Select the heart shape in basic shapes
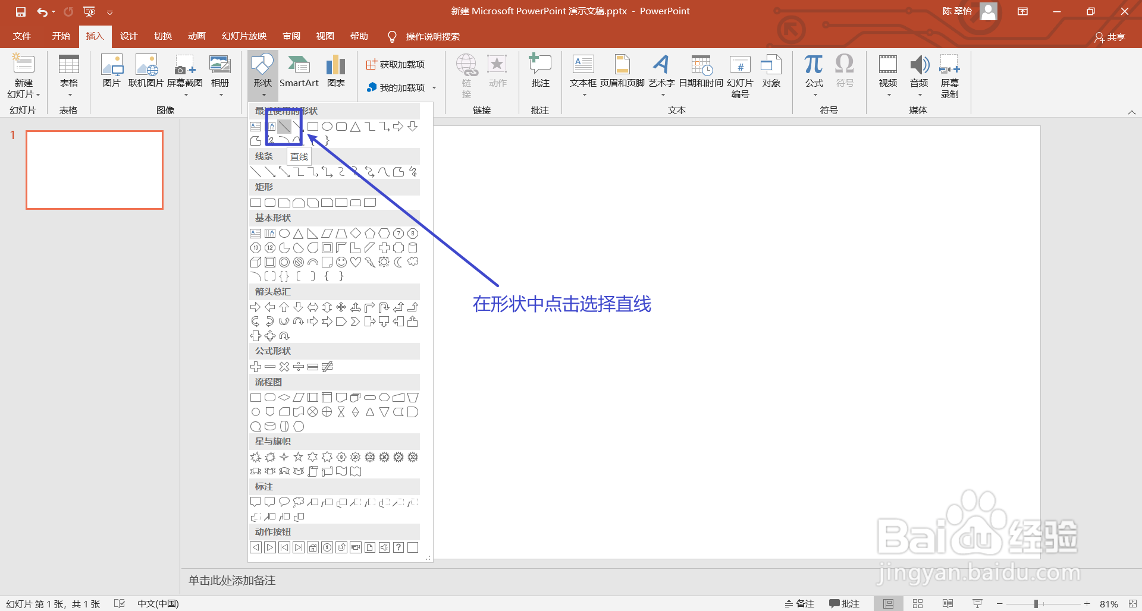 [x=356, y=262]
